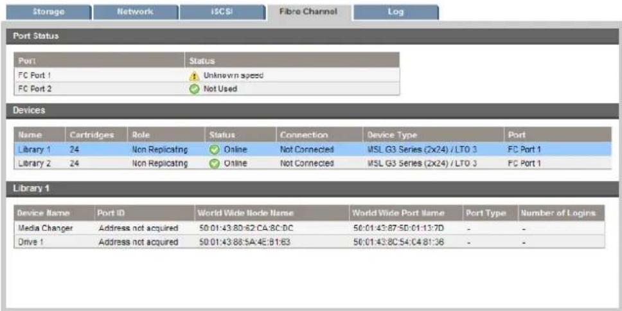Sort by the Cartridges column header

tap(96, 135)
